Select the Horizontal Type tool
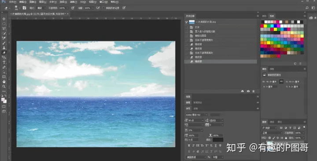This screenshot has height=161, width=317. tap(4, 62)
